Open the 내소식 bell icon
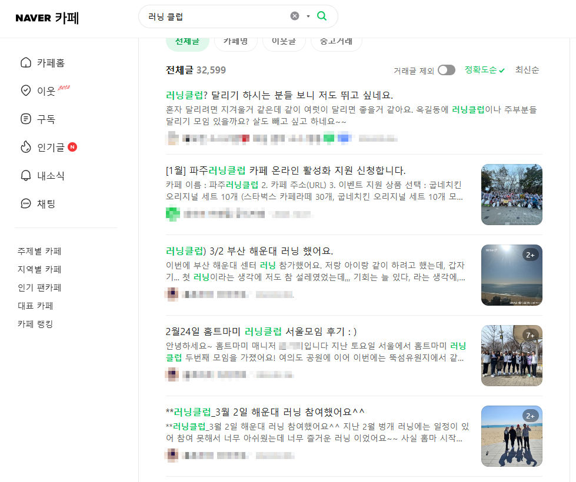The width and height of the screenshot is (576, 482). tap(26, 176)
